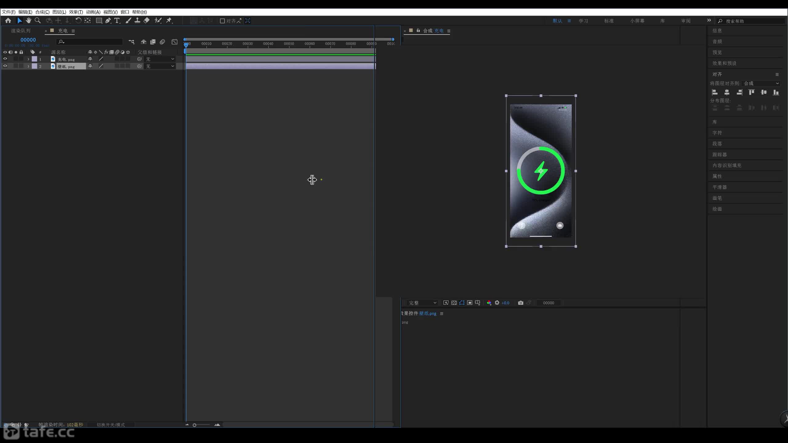Open the 效果和预设 panel
The width and height of the screenshot is (788, 443).
point(725,63)
